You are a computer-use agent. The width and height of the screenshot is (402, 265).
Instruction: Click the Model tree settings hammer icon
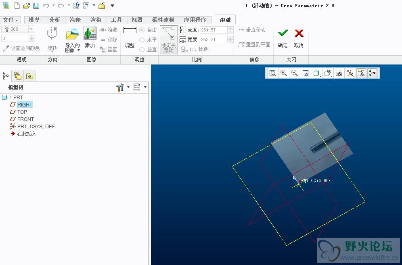120,88
